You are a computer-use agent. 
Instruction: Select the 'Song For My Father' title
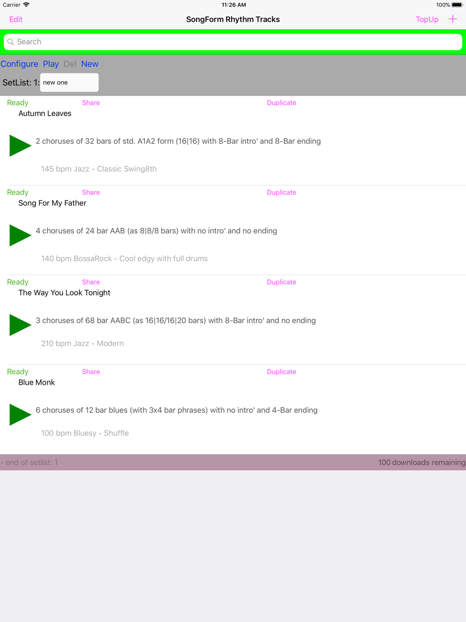[x=52, y=203]
